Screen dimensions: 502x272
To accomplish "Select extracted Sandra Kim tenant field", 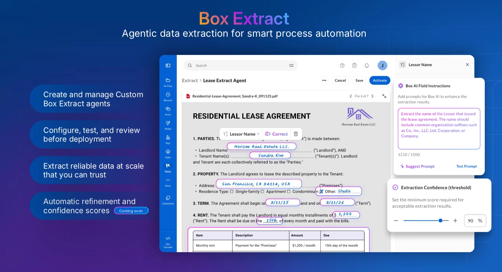I will coord(270,155).
